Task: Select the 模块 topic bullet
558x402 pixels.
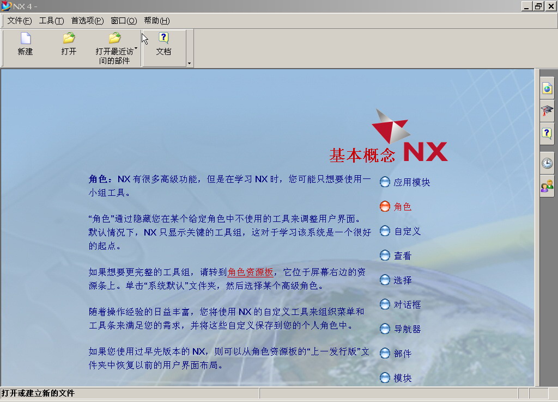Action: pyautogui.click(x=385, y=378)
